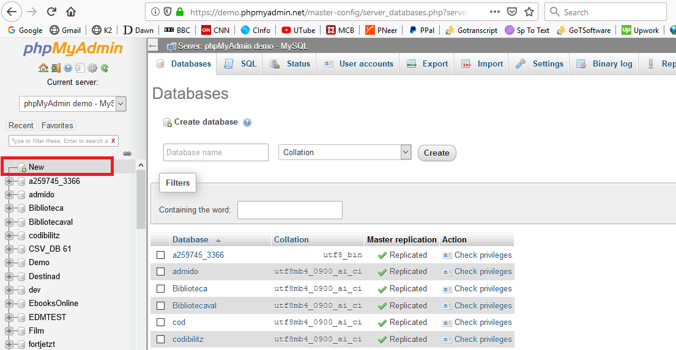Clear the navigation filter with red X
The width and height of the screenshot is (676, 350).
click(113, 140)
